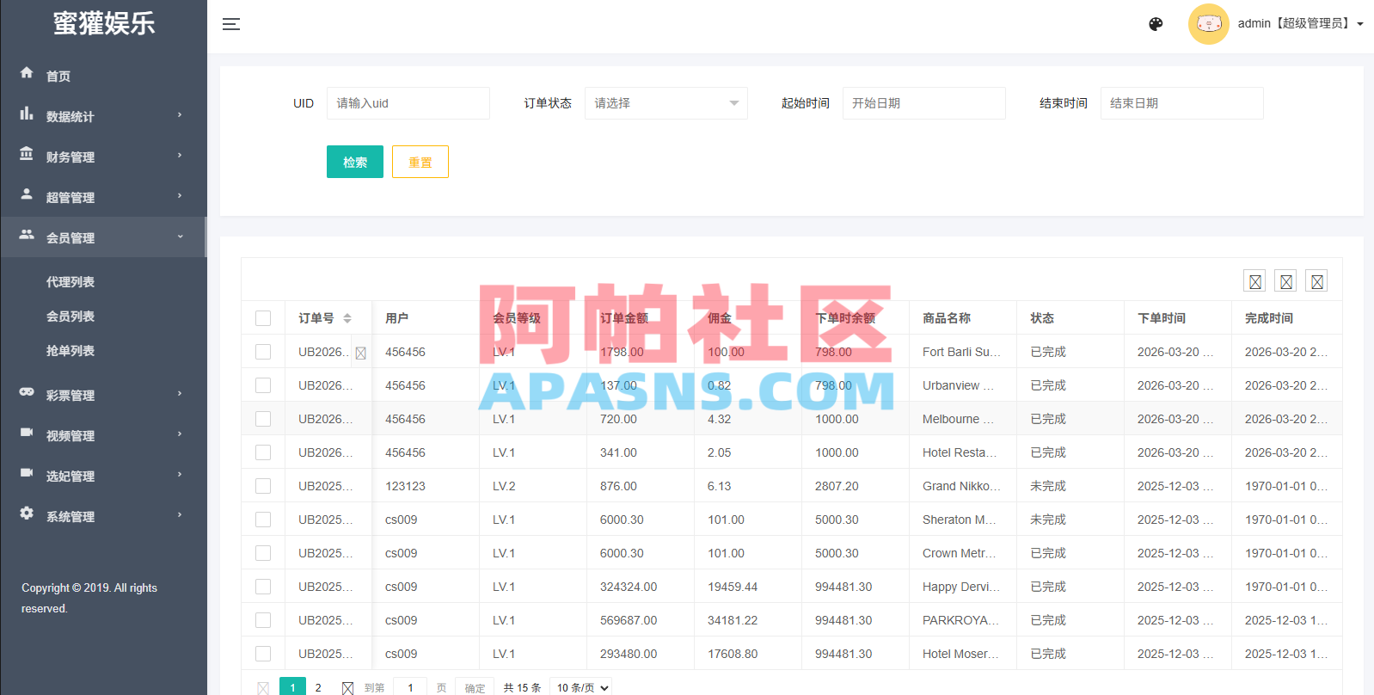Select the row with order amount 720.00

(263, 419)
